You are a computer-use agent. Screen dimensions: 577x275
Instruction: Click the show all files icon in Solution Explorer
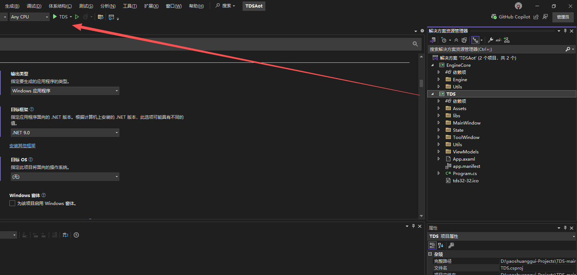coord(464,40)
